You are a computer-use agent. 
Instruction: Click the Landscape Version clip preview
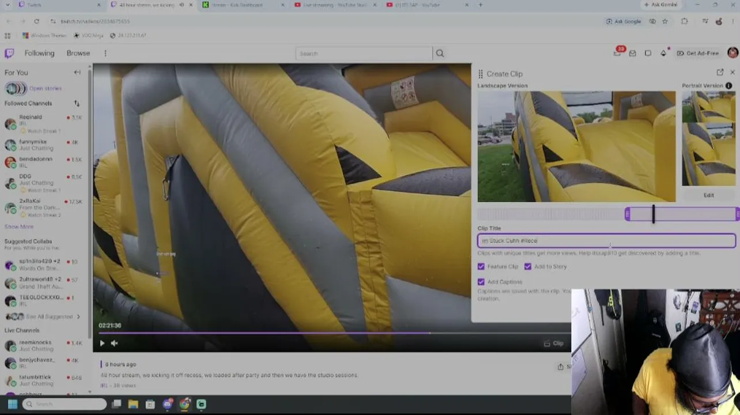[576, 146]
